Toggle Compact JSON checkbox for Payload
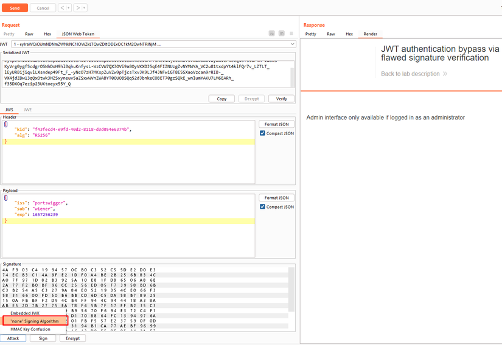This screenshot has height=345, width=502. click(262, 207)
